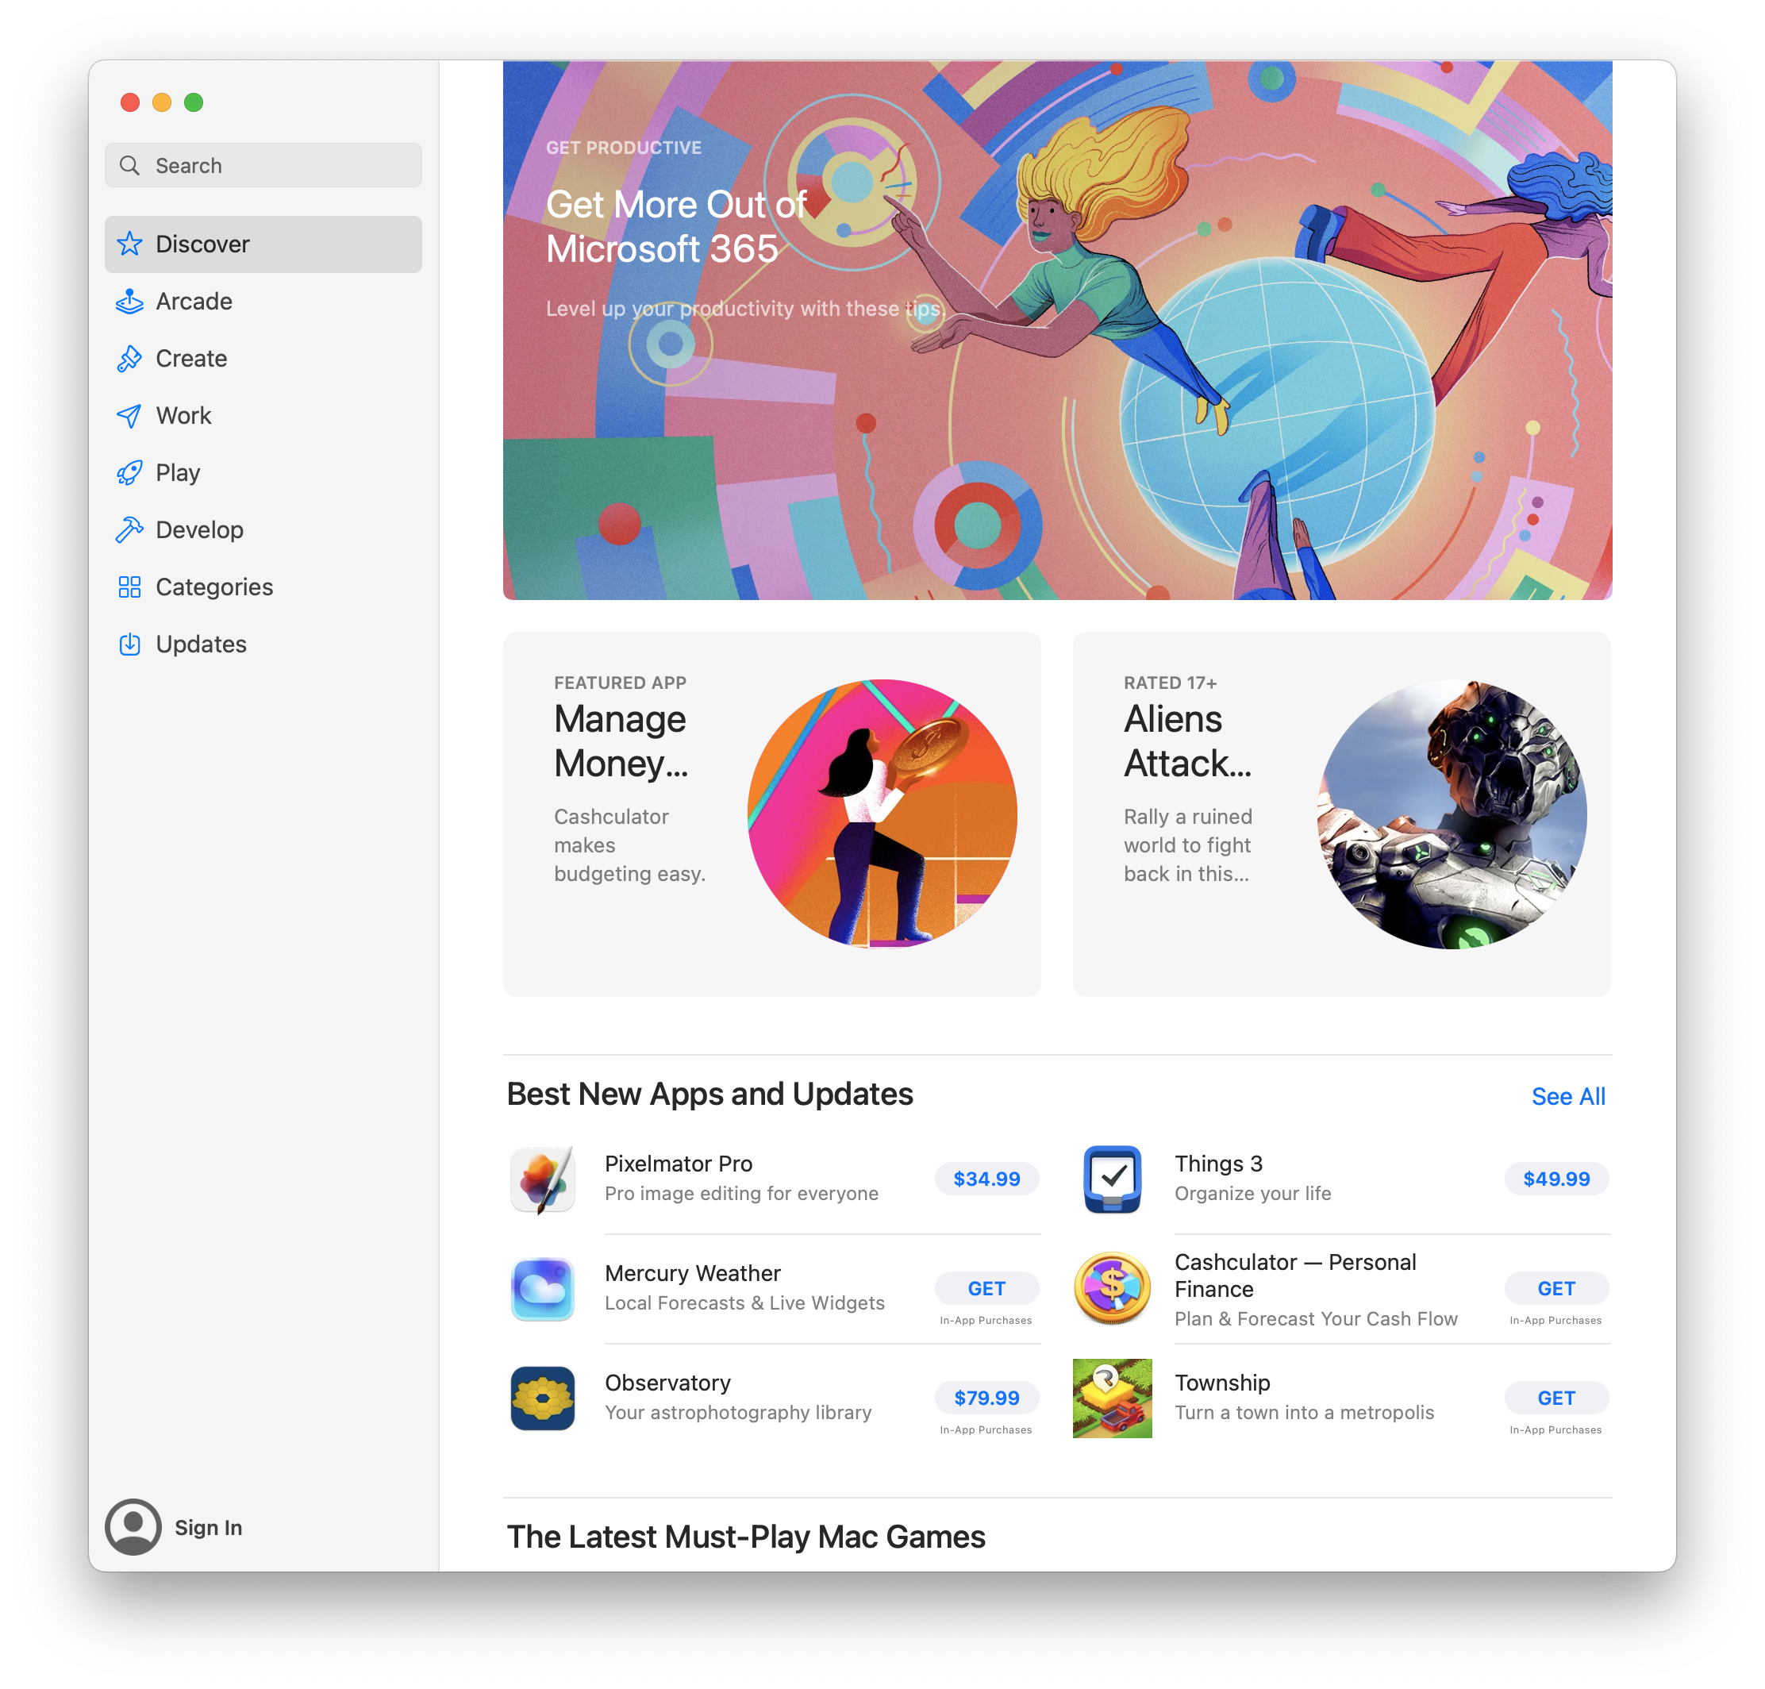The width and height of the screenshot is (1765, 1689).
Task: Click the Township title
Action: click(1222, 1383)
